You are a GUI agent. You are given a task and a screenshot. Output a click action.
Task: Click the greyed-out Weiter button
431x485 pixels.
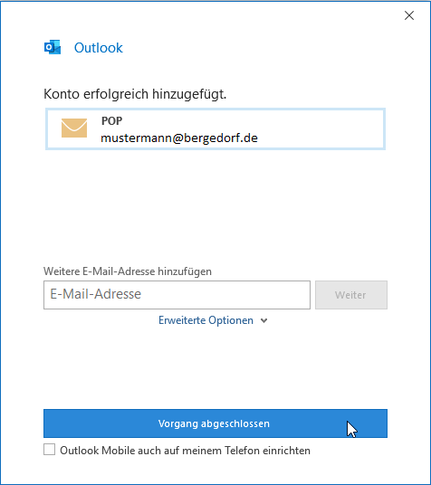coord(351,295)
